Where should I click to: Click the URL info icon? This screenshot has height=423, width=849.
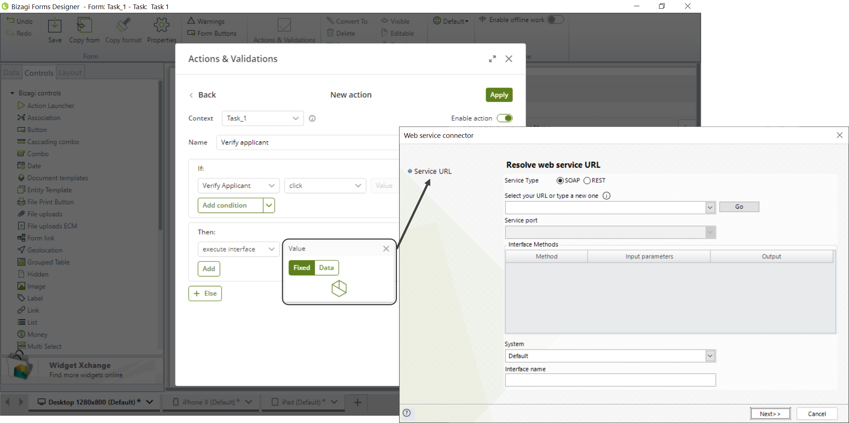[x=607, y=196]
